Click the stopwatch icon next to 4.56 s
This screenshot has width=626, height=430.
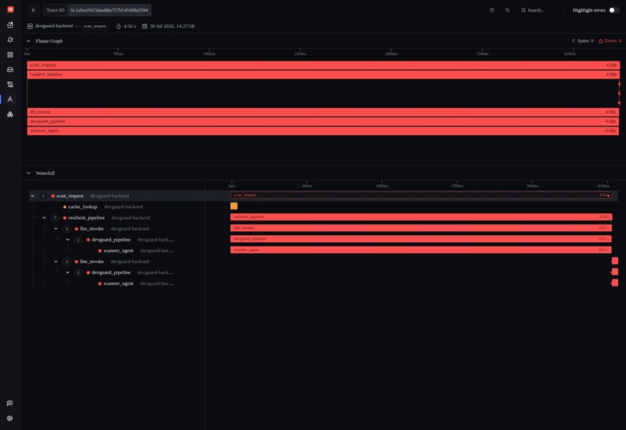(x=119, y=26)
